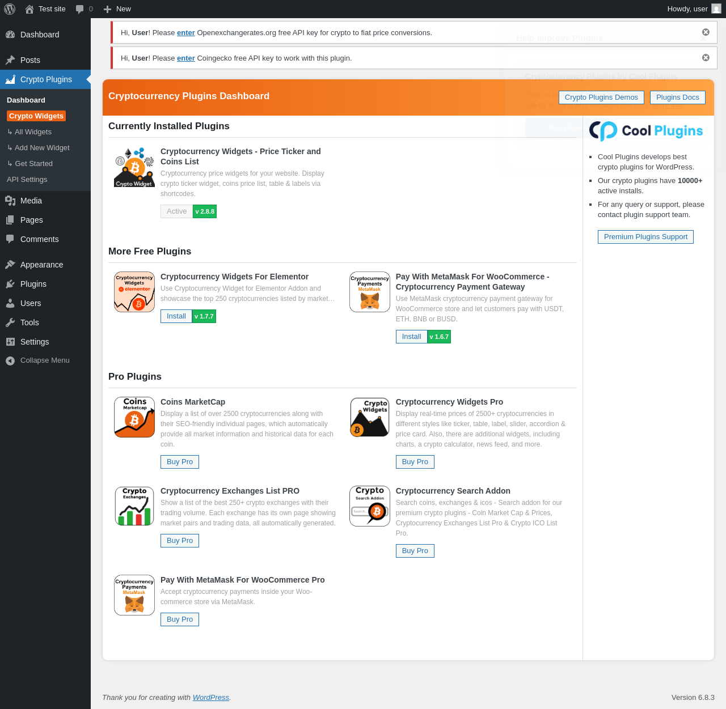Click Cryptocurrency Plugins Dashboard heading
This screenshot has height=709, width=726.
[x=189, y=96]
